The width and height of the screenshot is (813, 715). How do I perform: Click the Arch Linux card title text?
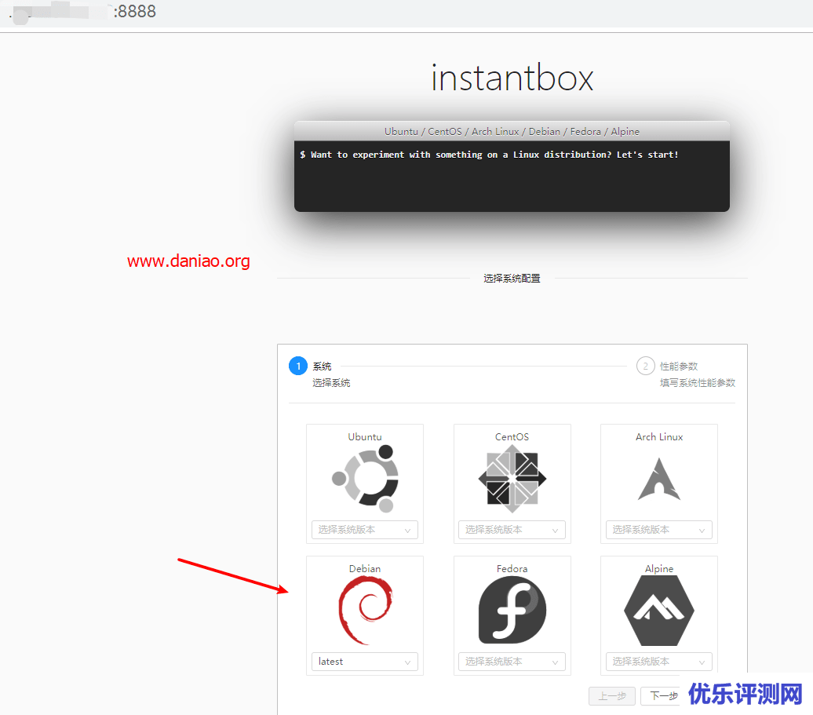click(x=659, y=437)
